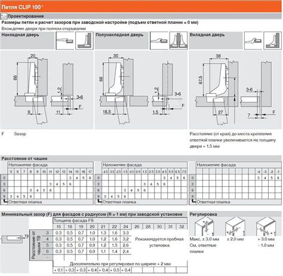
Task: Click the corner arrow before "Ответная планка" in half-overlay table
Action: click(99, 201)
